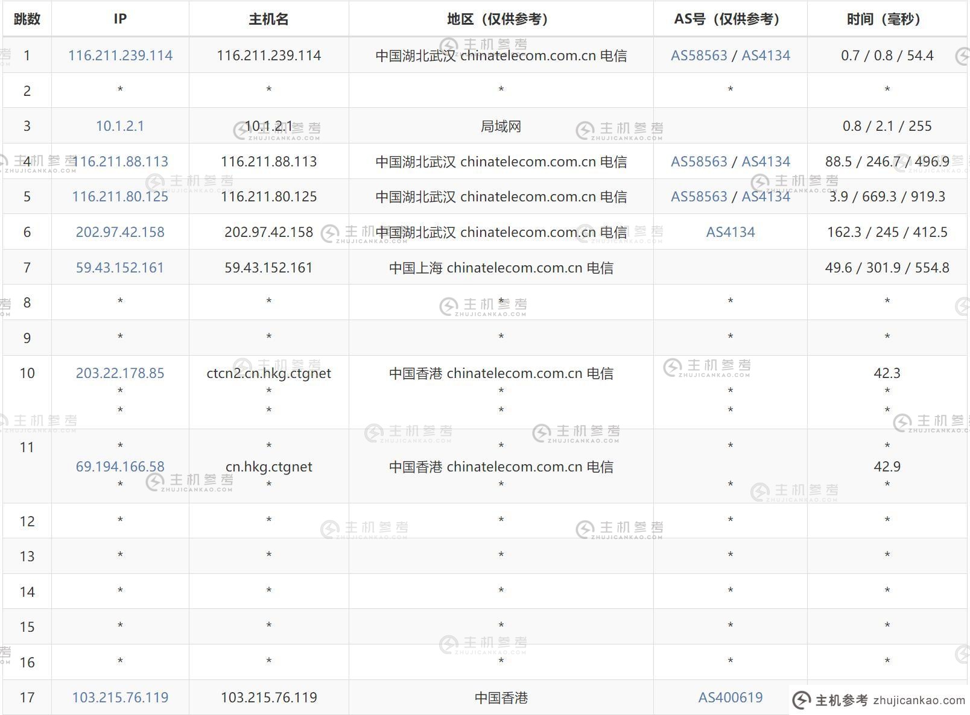
Task: Click AS58563 link in hop 4 row
Action: click(x=699, y=162)
